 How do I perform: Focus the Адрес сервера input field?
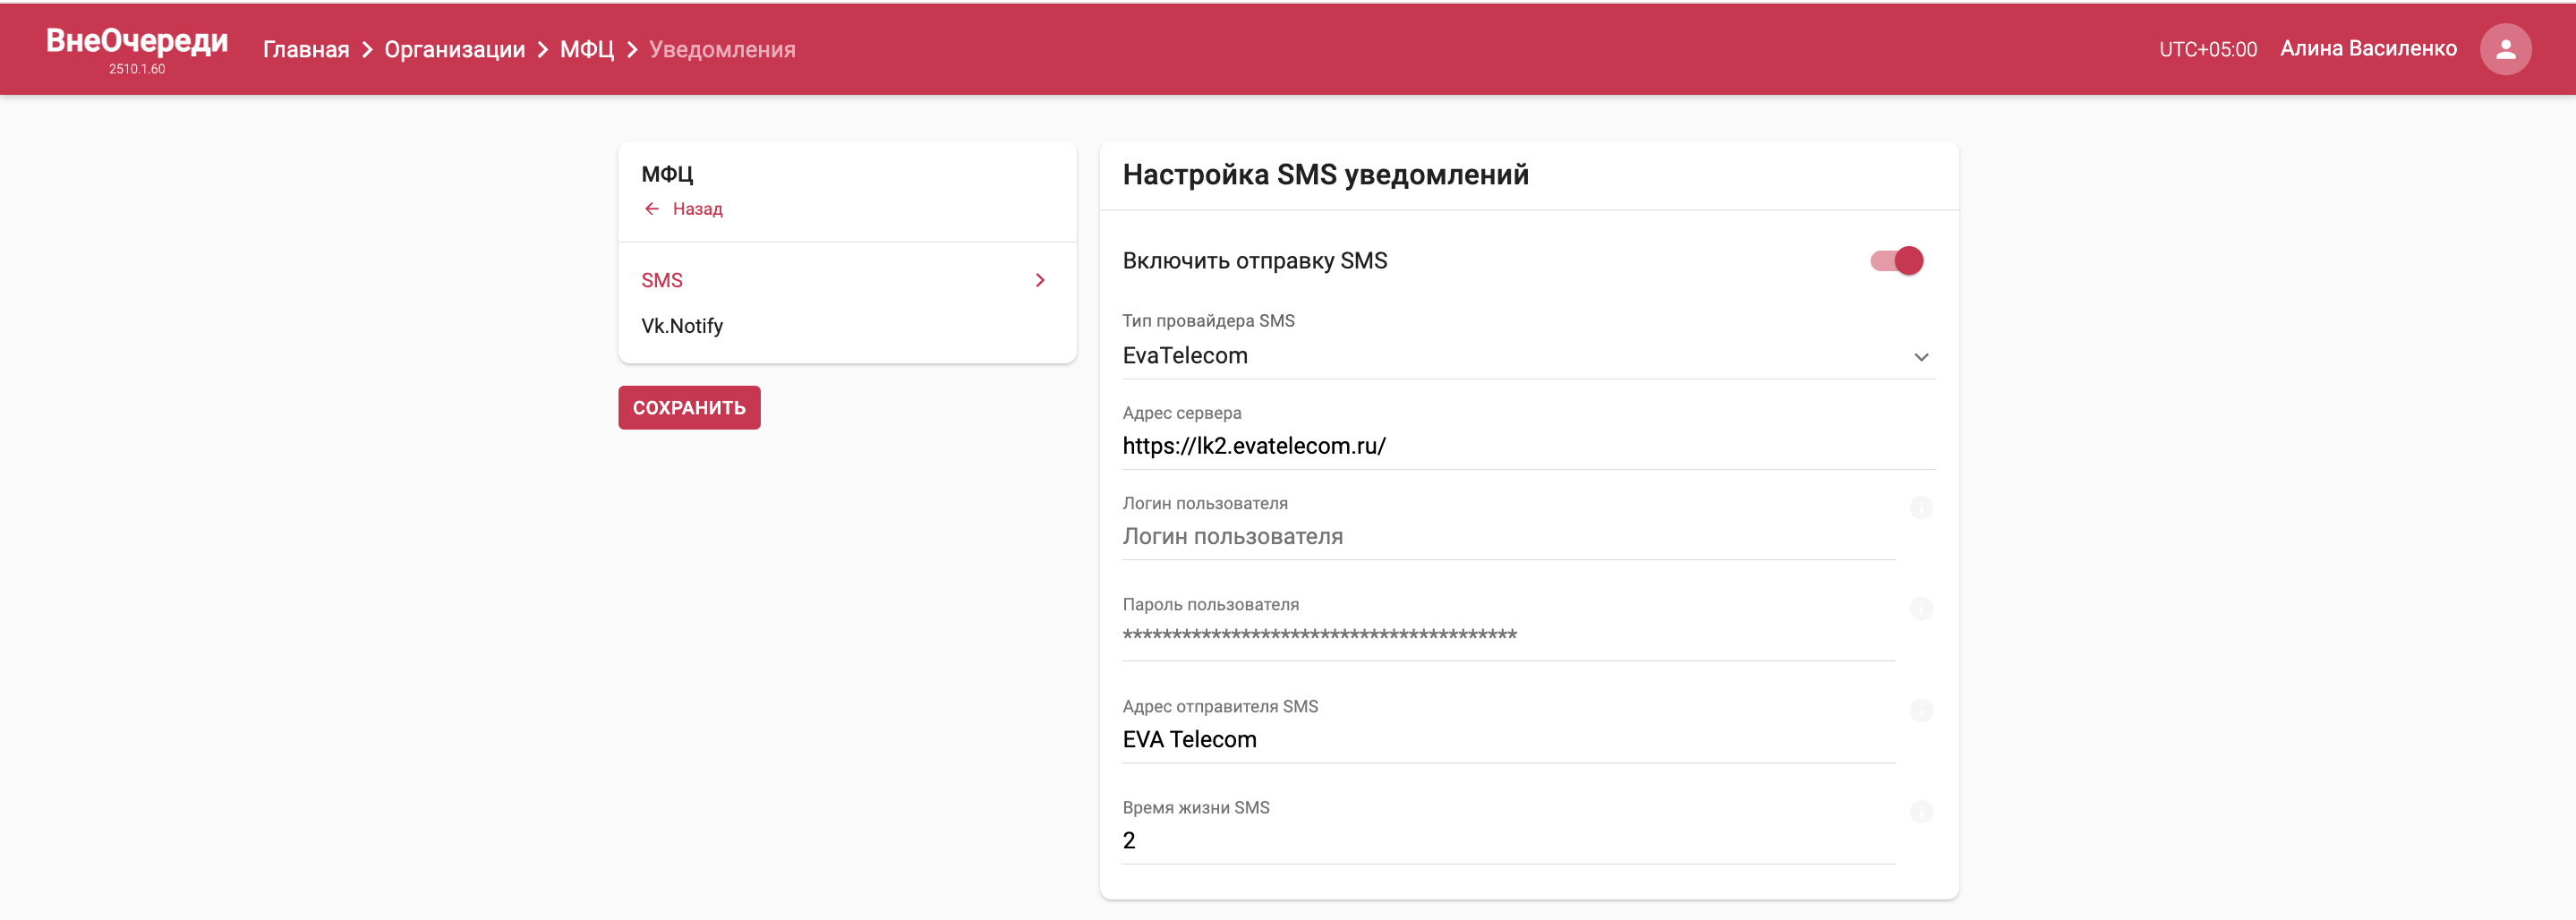pos(1528,446)
